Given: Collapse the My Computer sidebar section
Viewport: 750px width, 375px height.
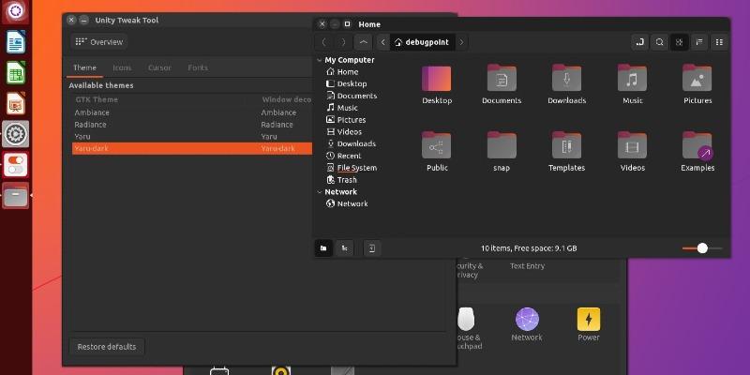Looking at the screenshot, I should 319,60.
